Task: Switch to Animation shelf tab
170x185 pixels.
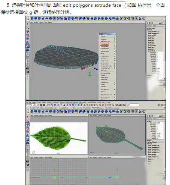Action: pyautogui.click(x=33, y=108)
